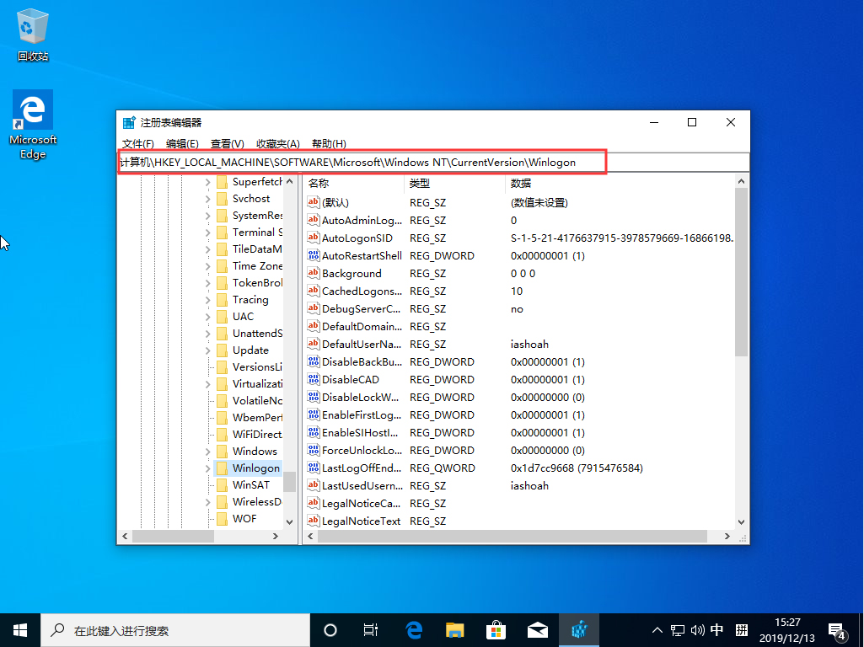864x647 pixels.
Task: Click the Microsoft Store icon on the taskbar
Action: pyautogui.click(x=496, y=629)
